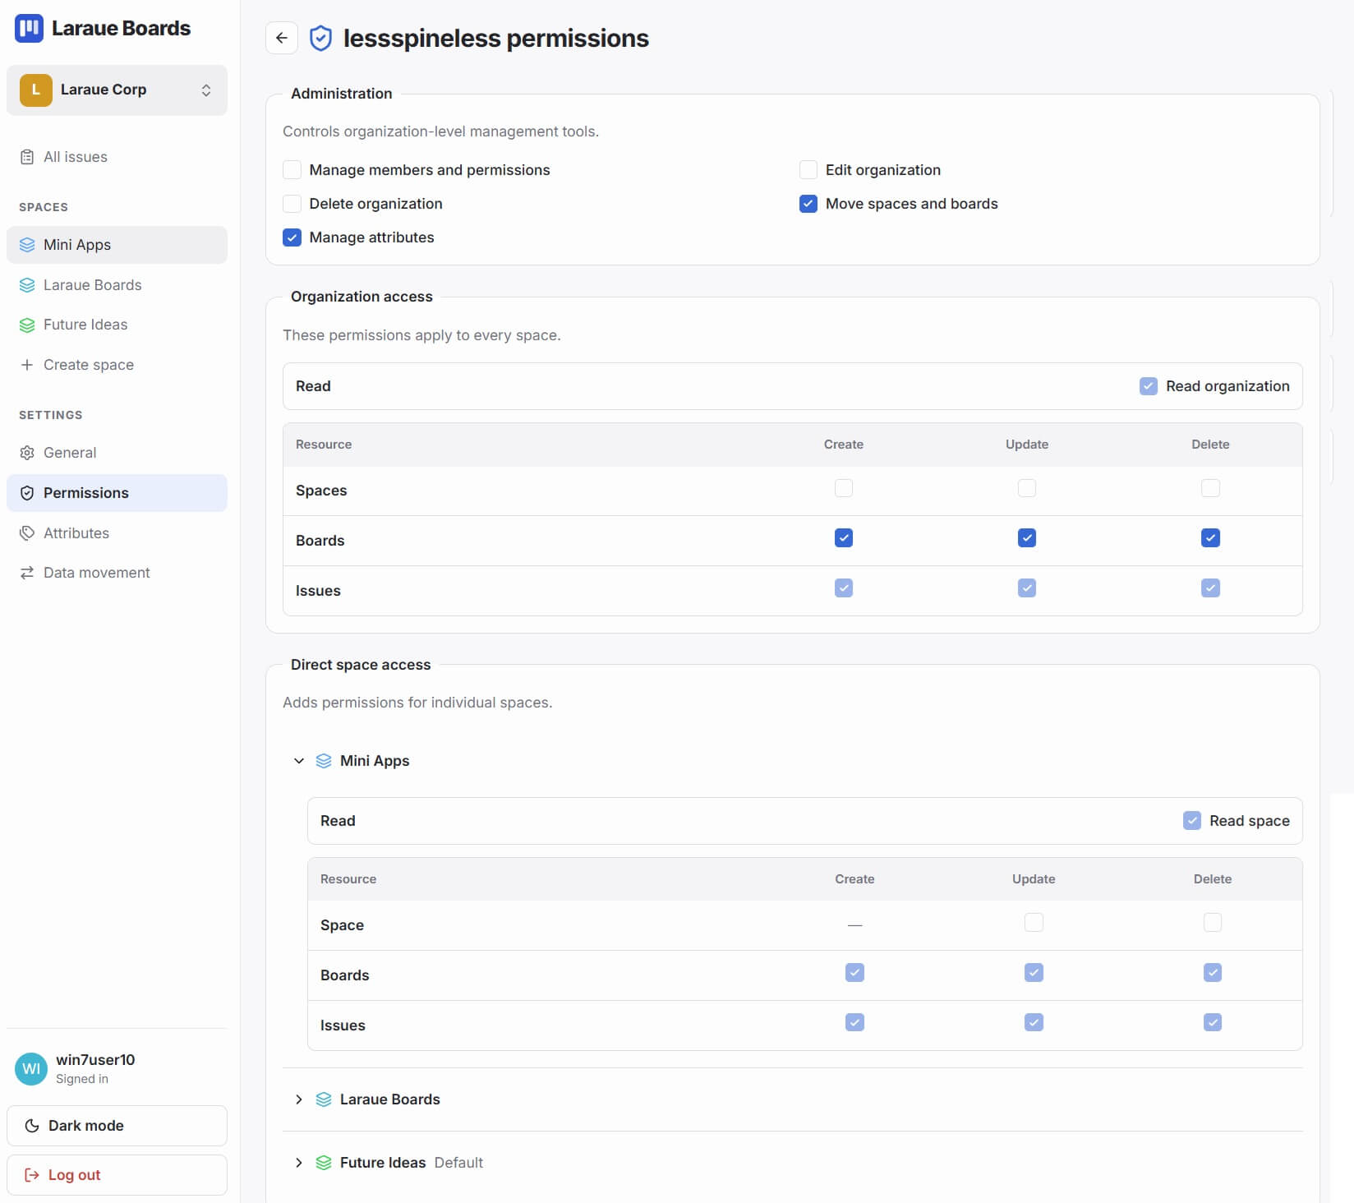Click the Log out button
Screen dimensions: 1354x1203
tap(117, 1175)
